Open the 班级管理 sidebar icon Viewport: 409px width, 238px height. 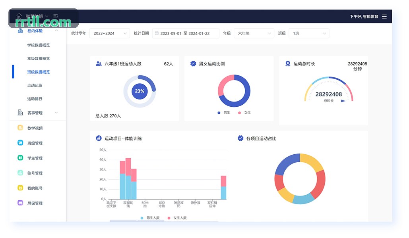pyautogui.click(x=20, y=143)
